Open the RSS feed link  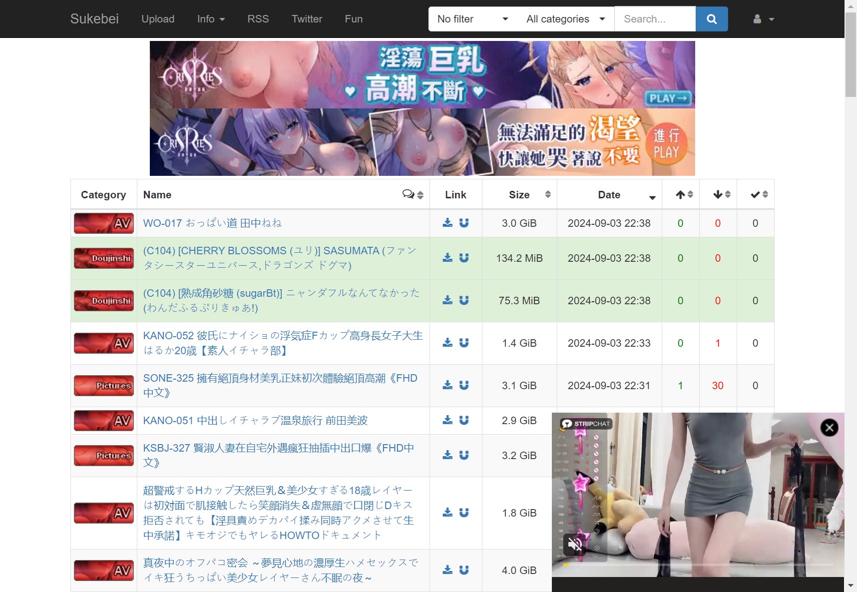(x=258, y=19)
